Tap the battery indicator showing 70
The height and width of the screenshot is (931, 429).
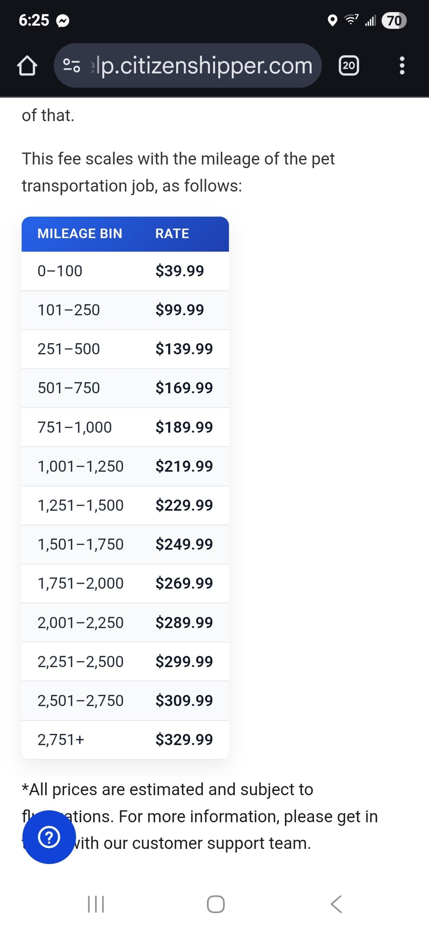[393, 20]
